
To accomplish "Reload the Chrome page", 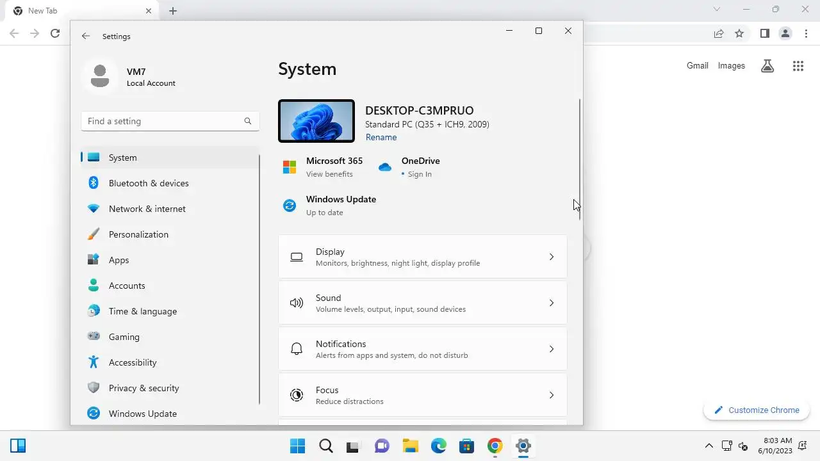I will coord(56,33).
